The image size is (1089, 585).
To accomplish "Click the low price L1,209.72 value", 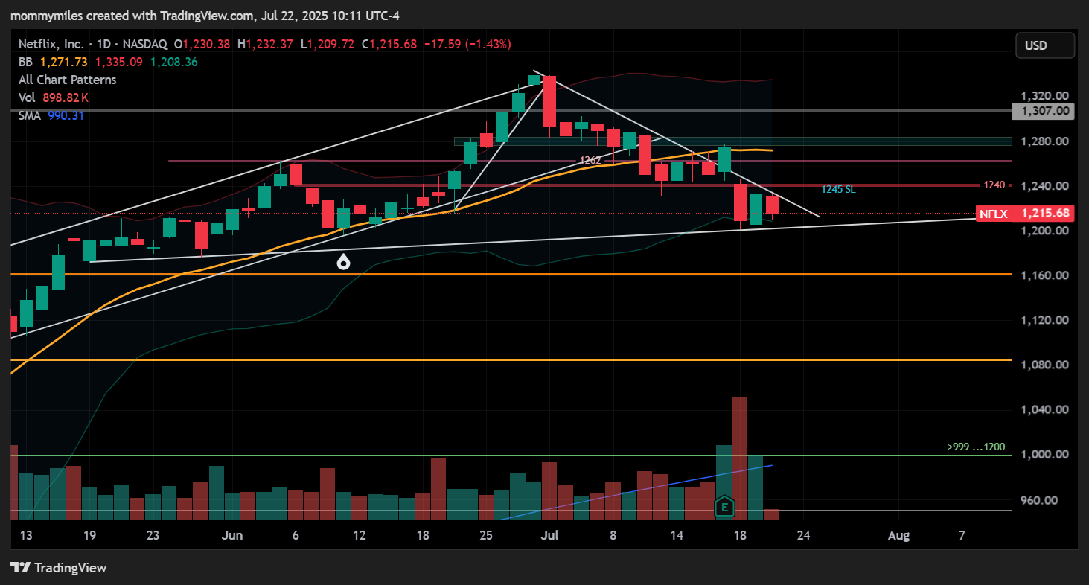I will pyautogui.click(x=329, y=45).
